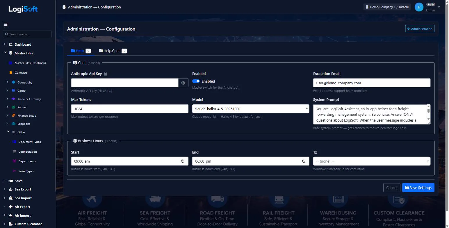Open the Faisal user menu arrow
449x228 pixels.
coord(439,7)
